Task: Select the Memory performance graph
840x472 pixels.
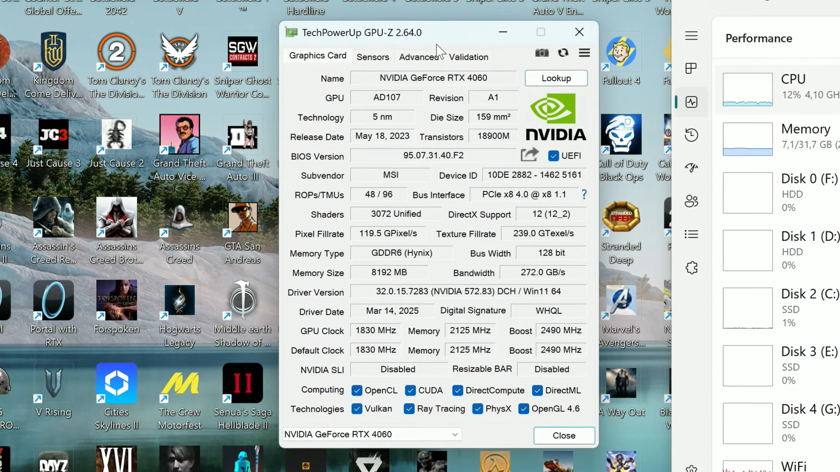Action: tap(748, 139)
